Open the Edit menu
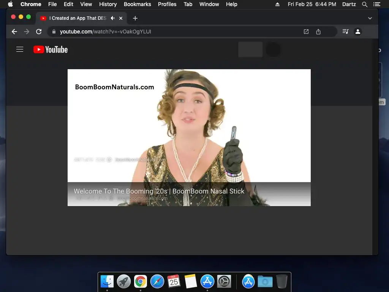Viewport: 389px width, 292px height. click(x=68, y=4)
